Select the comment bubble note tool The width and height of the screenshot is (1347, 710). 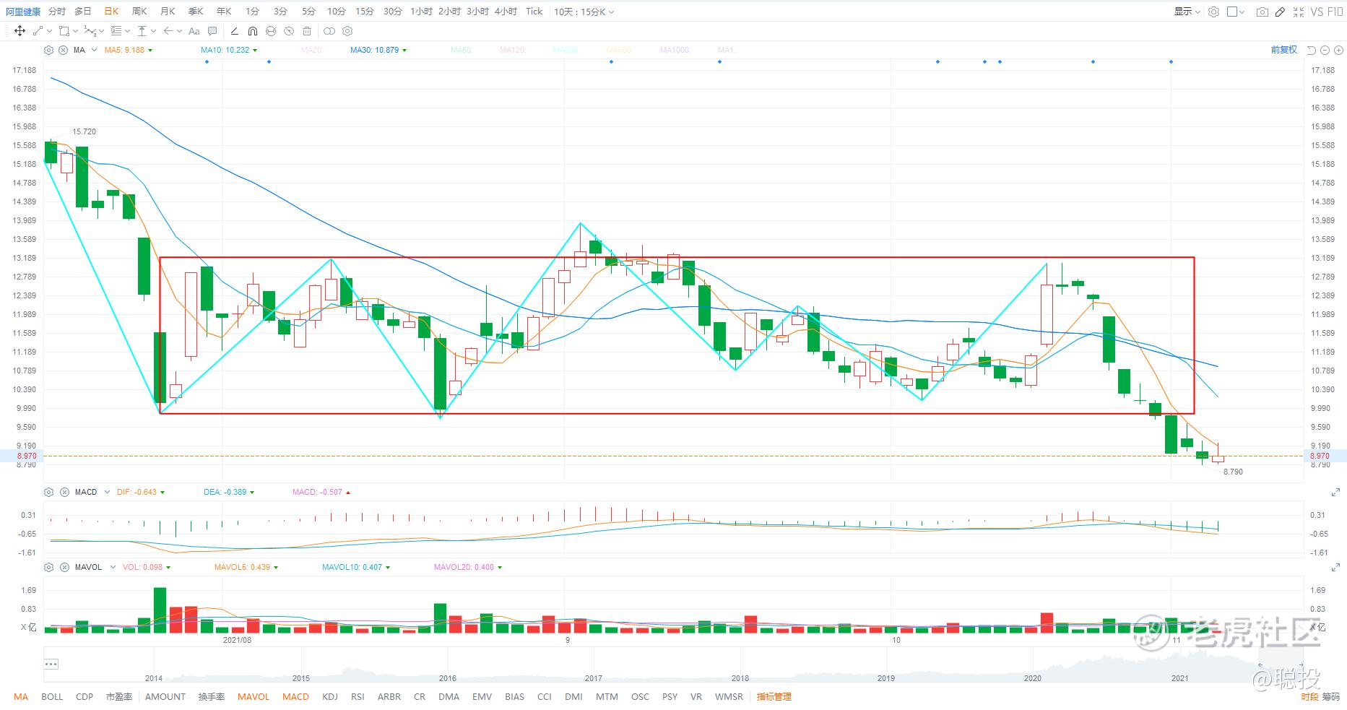(212, 31)
